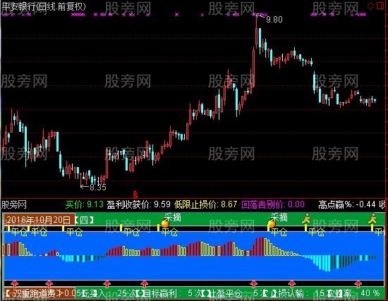Viewport: 388px width, 301px height.
Task: Click the rightmost red up-arrow buy signal
Action: [358, 283]
